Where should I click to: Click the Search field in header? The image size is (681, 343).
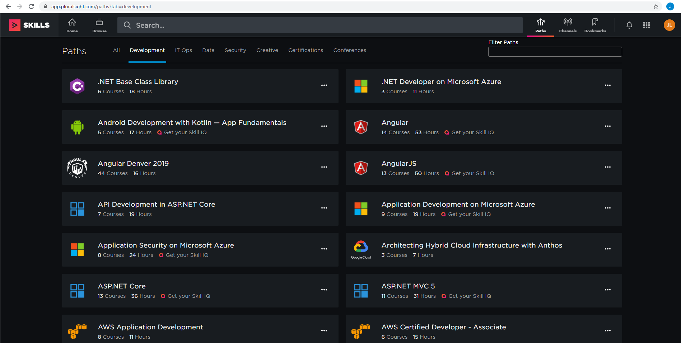point(320,25)
